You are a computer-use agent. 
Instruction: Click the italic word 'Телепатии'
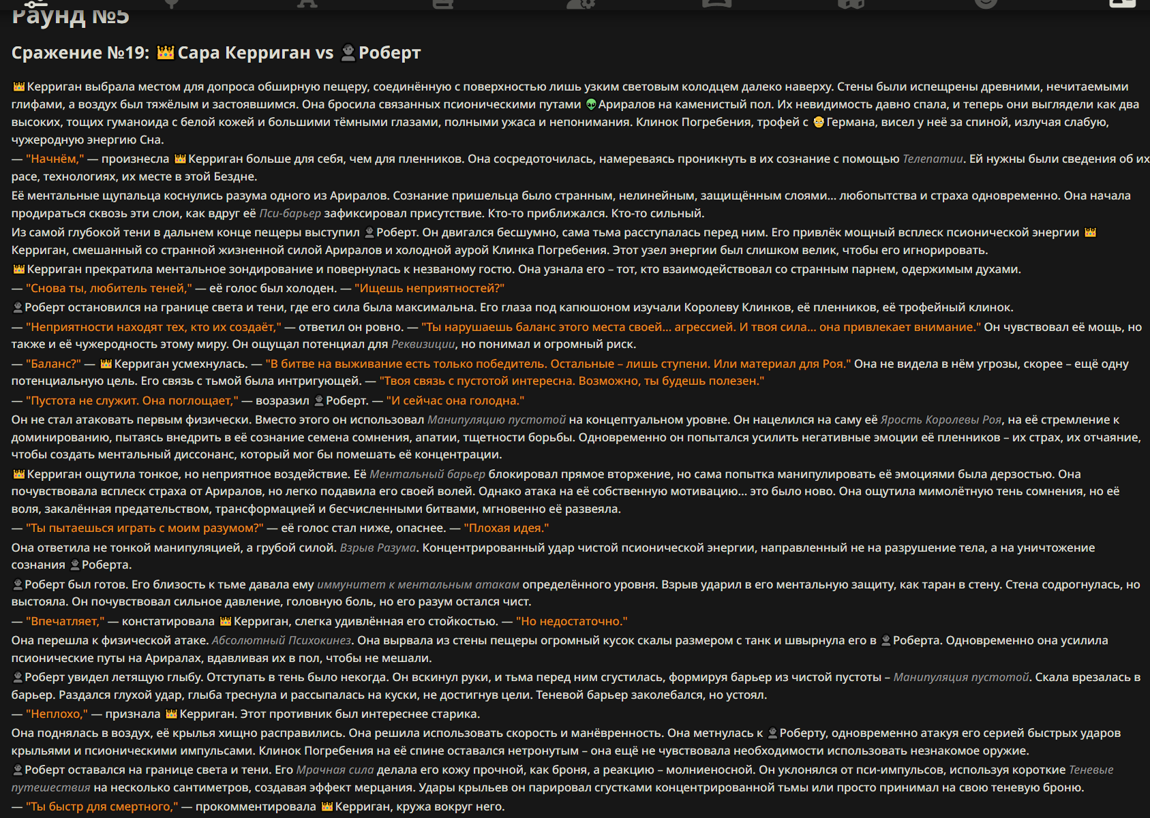pyautogui.click(x=933, y=159)
